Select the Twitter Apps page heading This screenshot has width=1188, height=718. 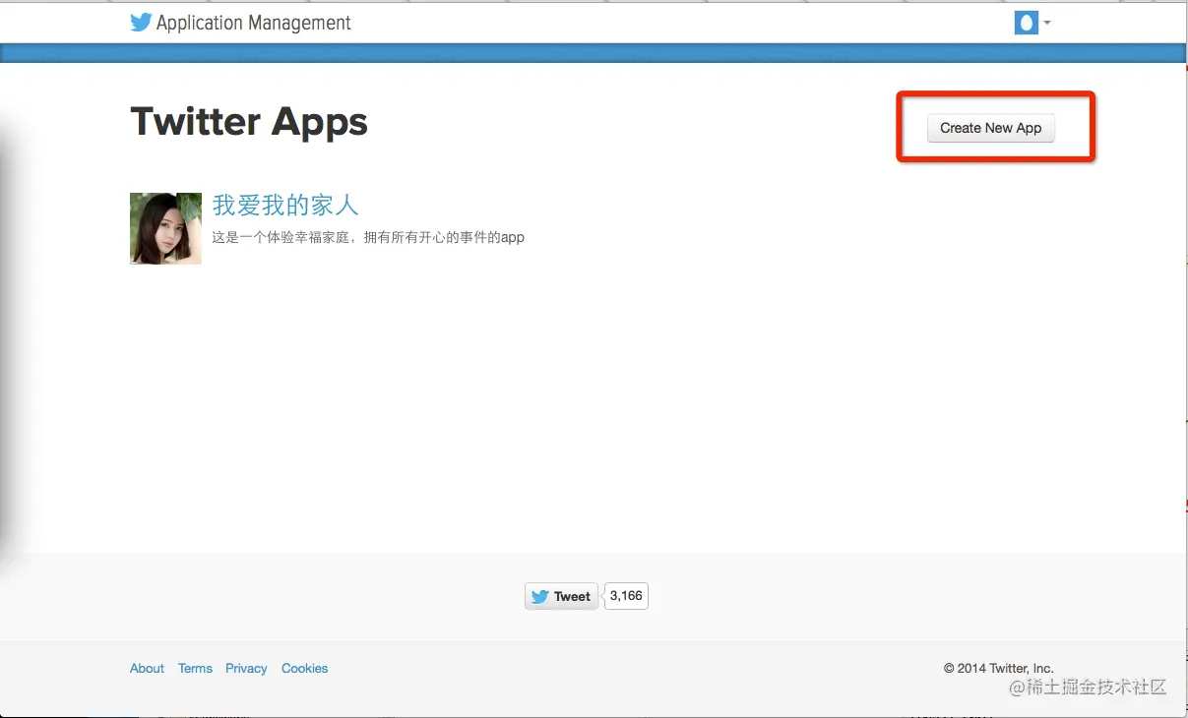[249, 122]
